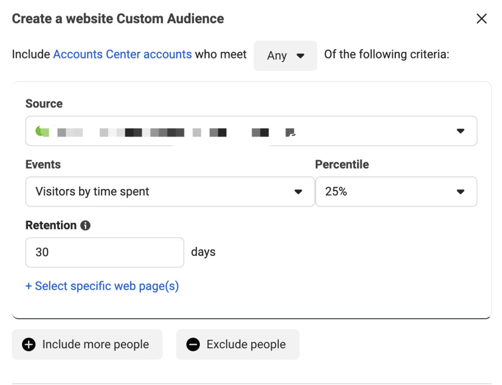Click the minus icon on Exclude people
The width and height of the screenshot is (502, 385).
click(193, 345)
